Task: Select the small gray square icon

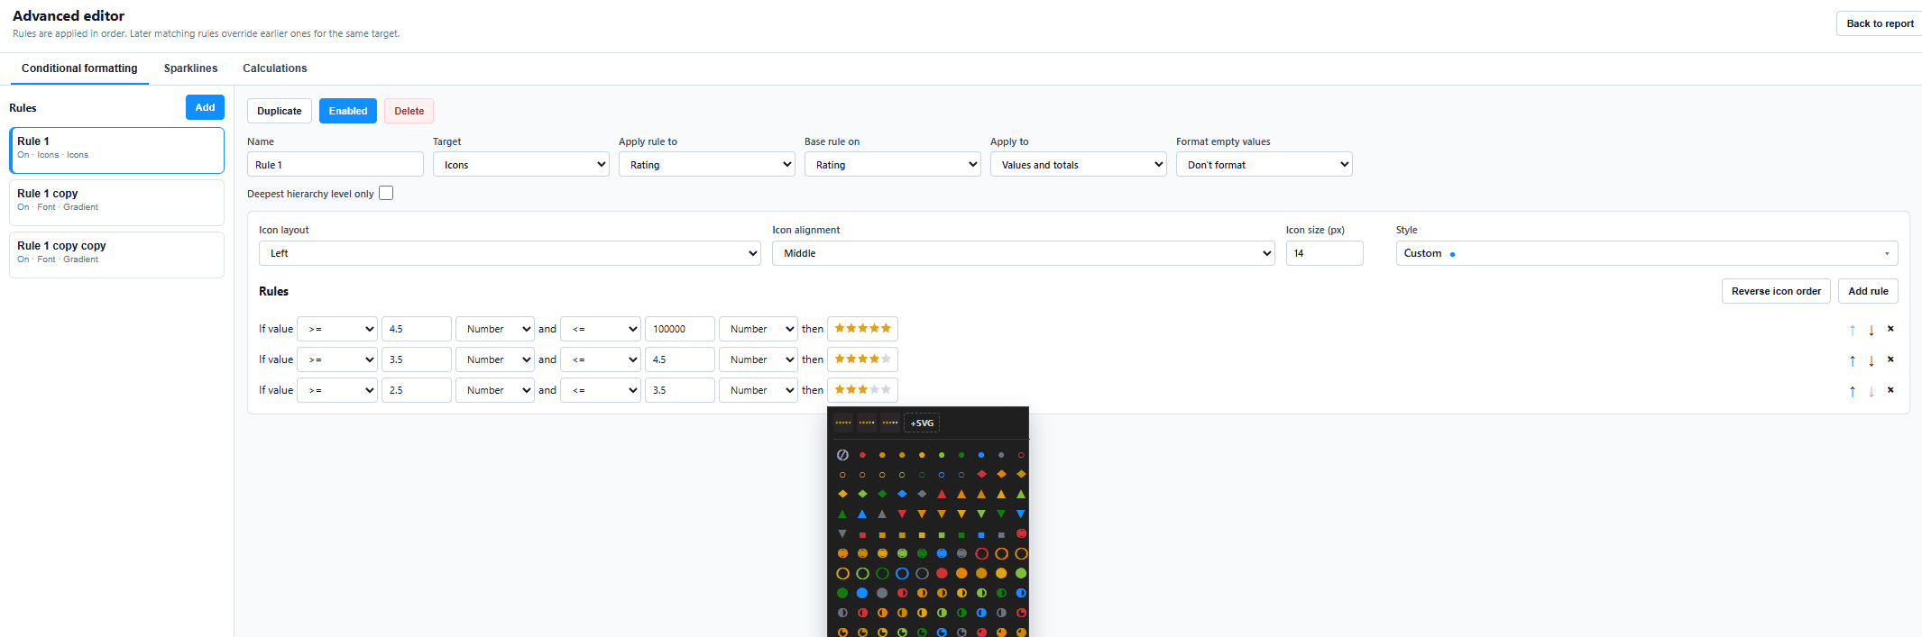Action: [x=1001, y=535]
